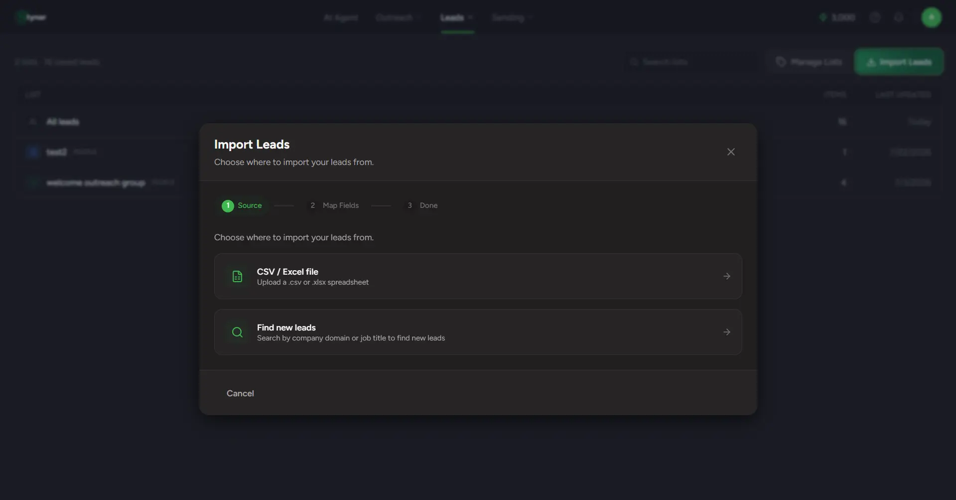Click the Manage Lists button in the background
The width and height of the screenshot is (956, 500).
pyautogui.click(x=809, y=62)
